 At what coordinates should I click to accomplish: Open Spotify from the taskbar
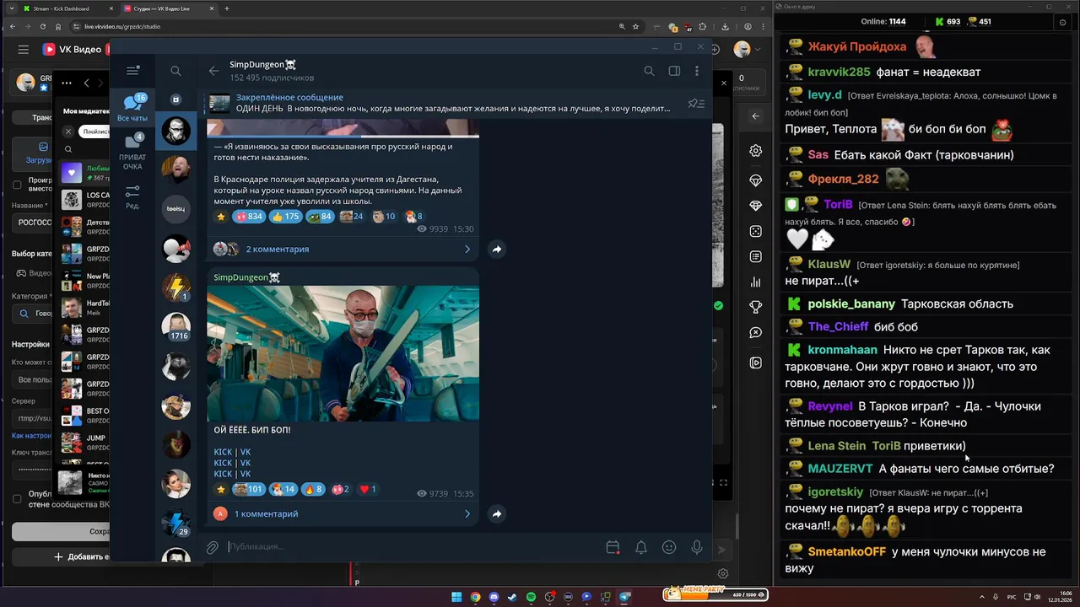pyautogui.click(x=531, y=598)
